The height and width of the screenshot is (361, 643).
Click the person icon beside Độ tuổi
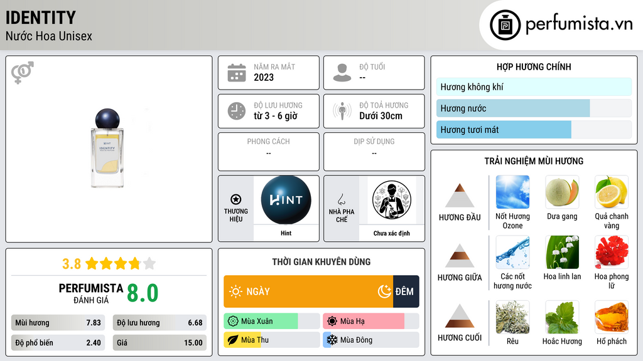(x=342, y=73)
